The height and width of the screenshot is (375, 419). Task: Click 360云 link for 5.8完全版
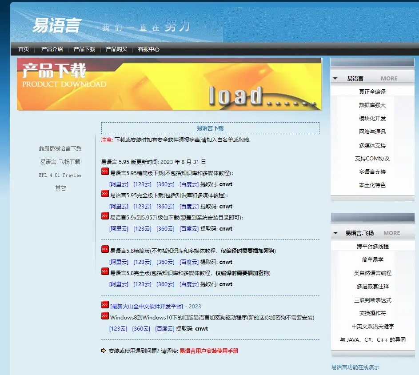click(165, 284)
